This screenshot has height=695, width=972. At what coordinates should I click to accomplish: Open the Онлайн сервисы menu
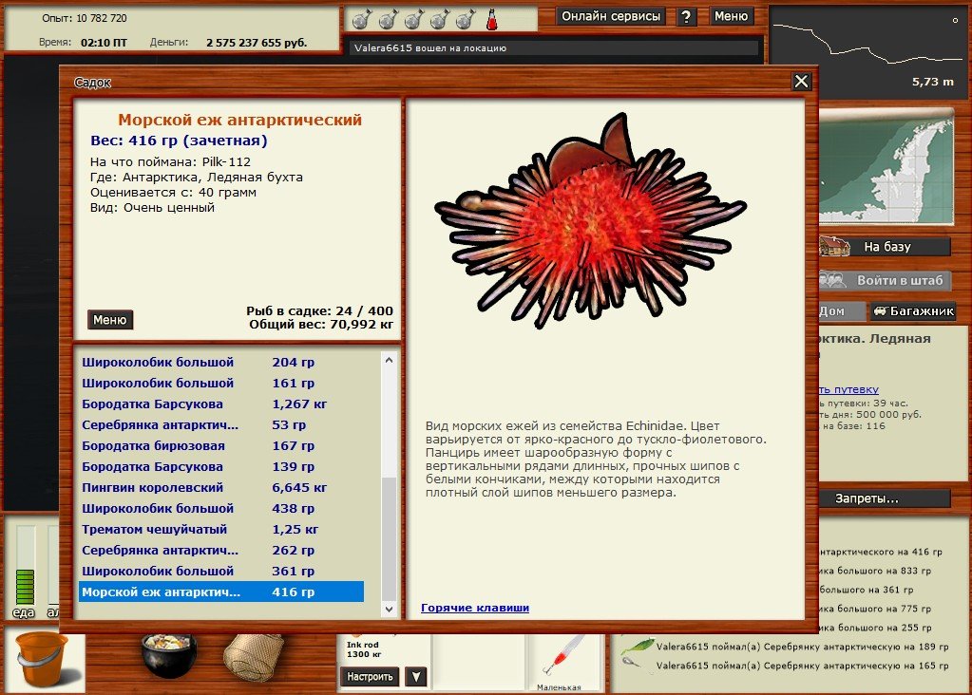pos(611,16)
